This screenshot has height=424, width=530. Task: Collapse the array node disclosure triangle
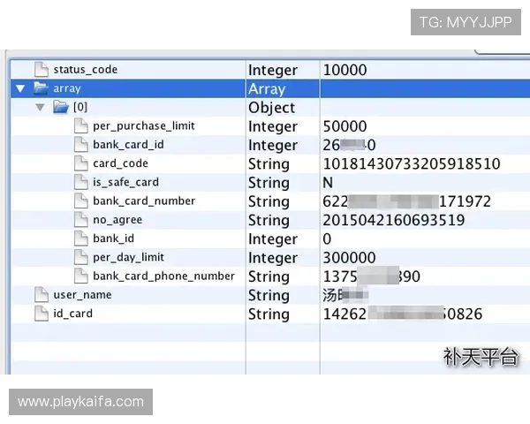(20, 88)
